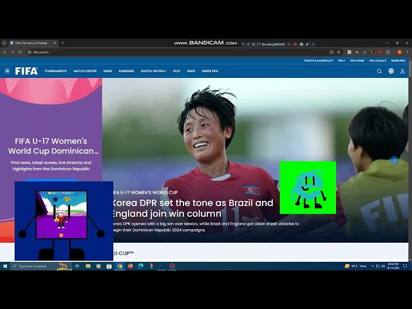
Task: Take a Bandicam screenshot with camera icon
Action: [301, 44]
